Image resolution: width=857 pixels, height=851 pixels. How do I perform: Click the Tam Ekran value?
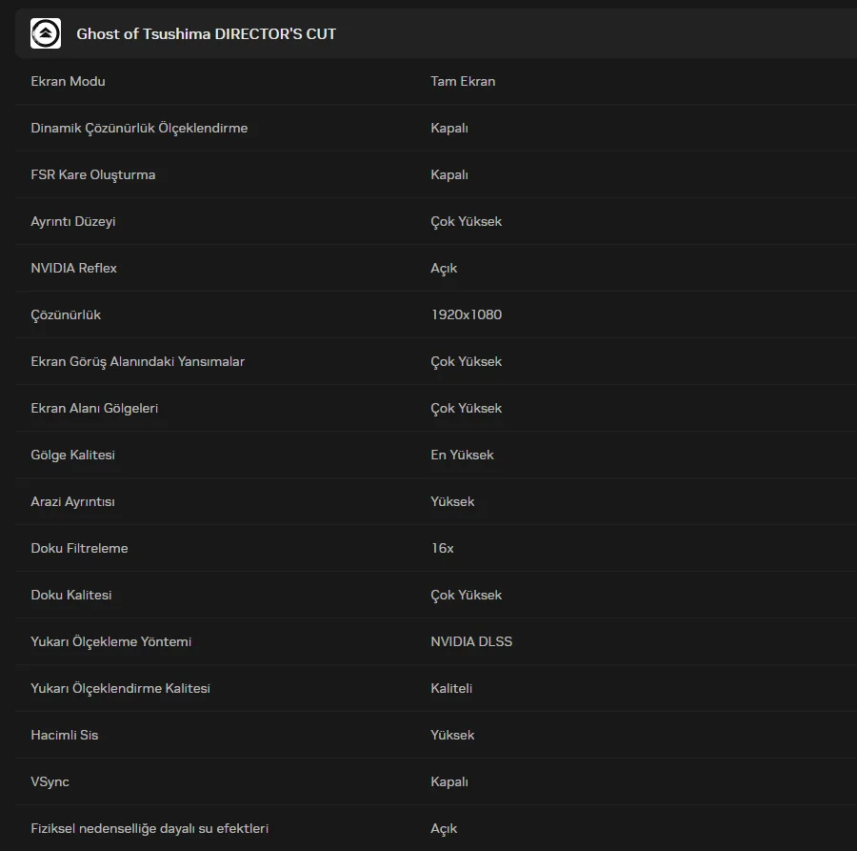(x=463, y=81)
